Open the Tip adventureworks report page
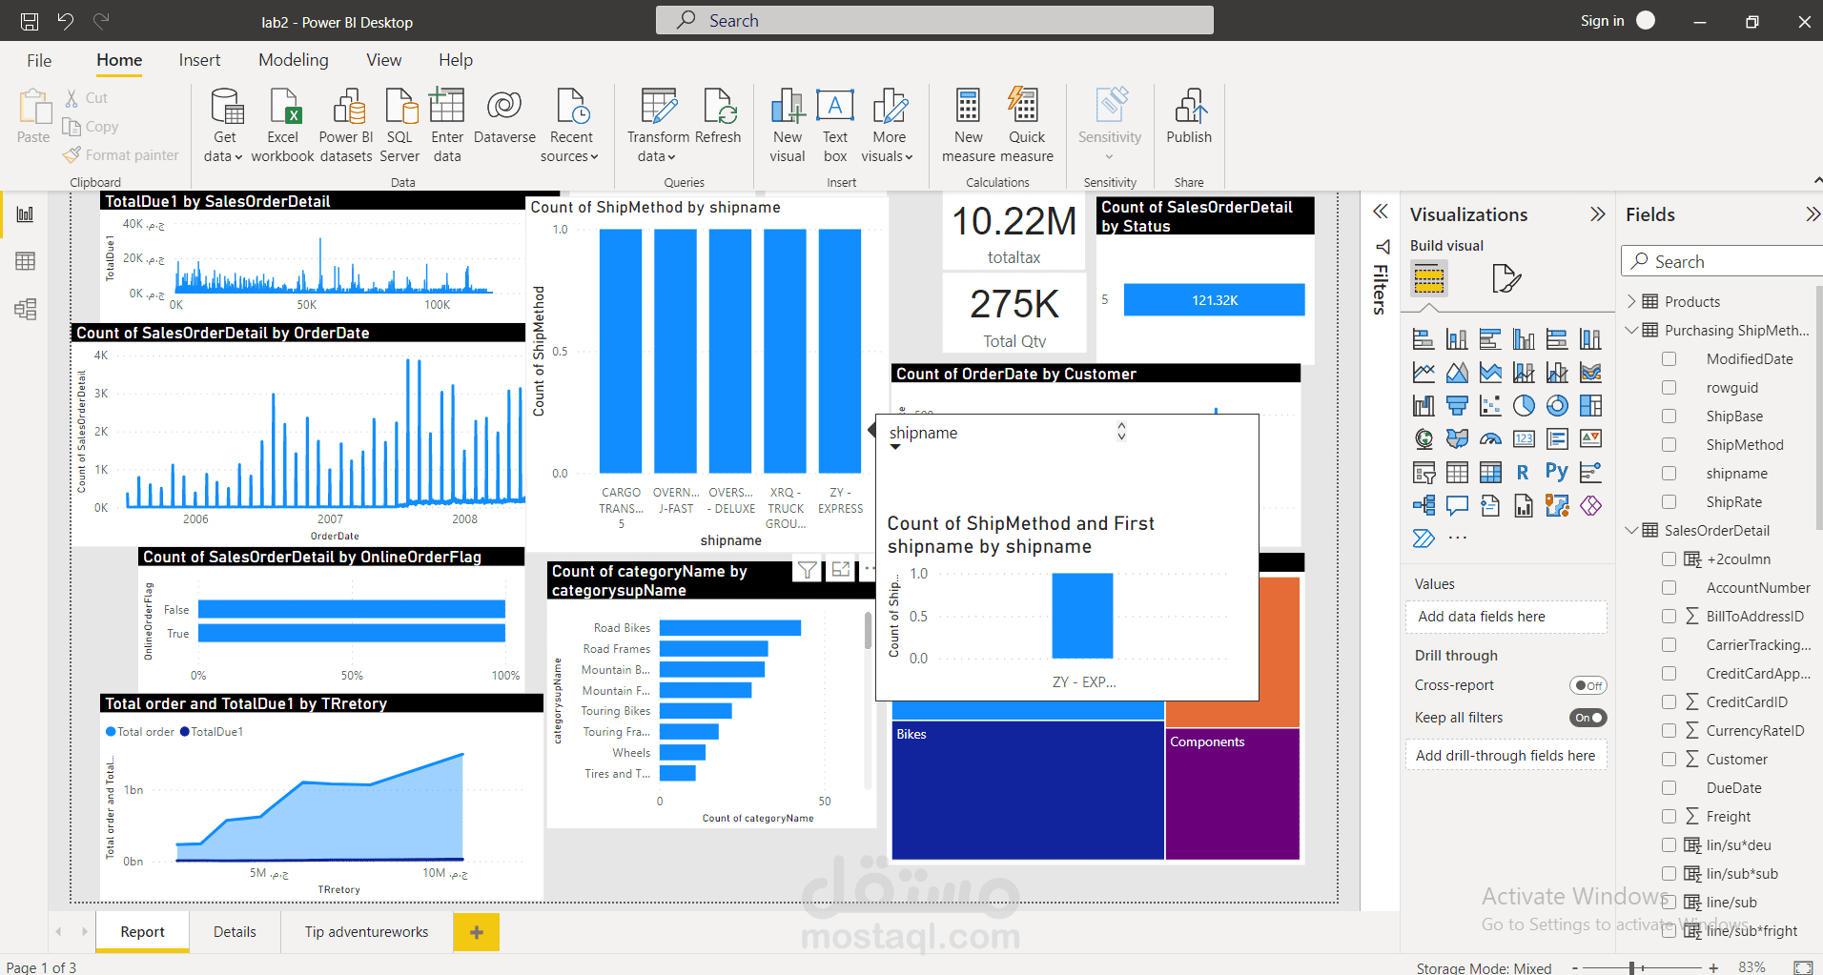 click(x=366, y=931)
